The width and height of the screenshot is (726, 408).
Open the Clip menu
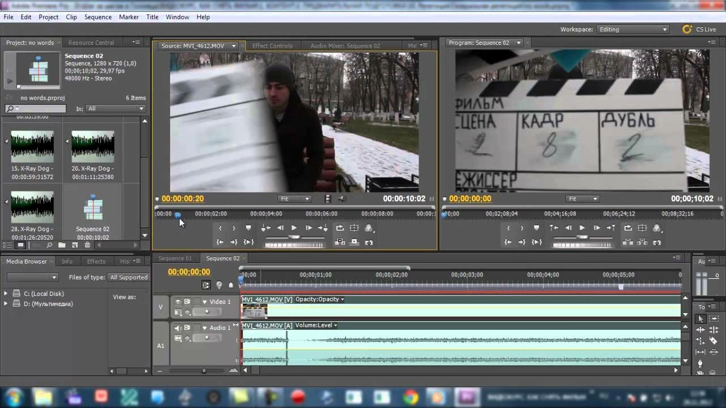[x=71, y=17]
